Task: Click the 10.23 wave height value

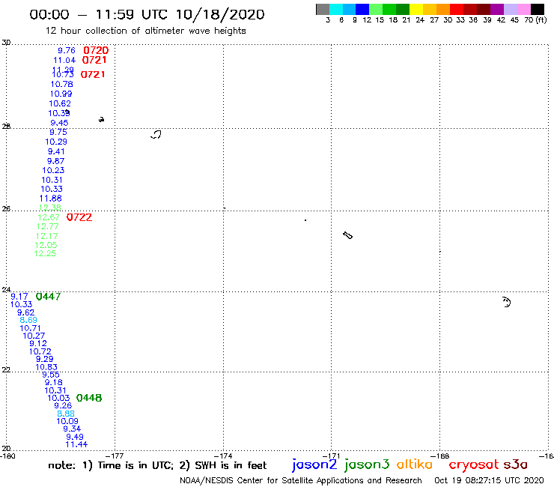Action: coord(53,170)
